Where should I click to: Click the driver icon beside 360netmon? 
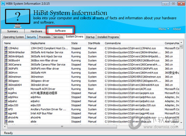click(6, 77)
